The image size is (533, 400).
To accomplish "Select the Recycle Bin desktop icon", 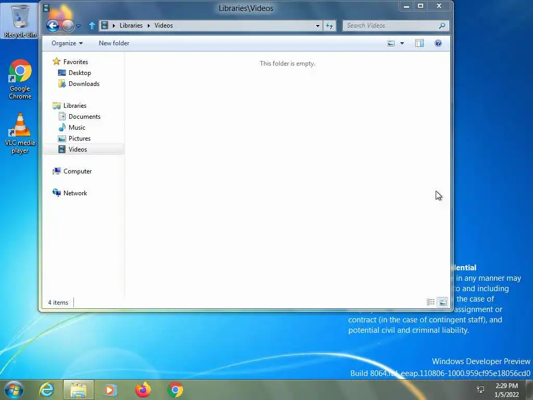I will click(x=19, y=21).
